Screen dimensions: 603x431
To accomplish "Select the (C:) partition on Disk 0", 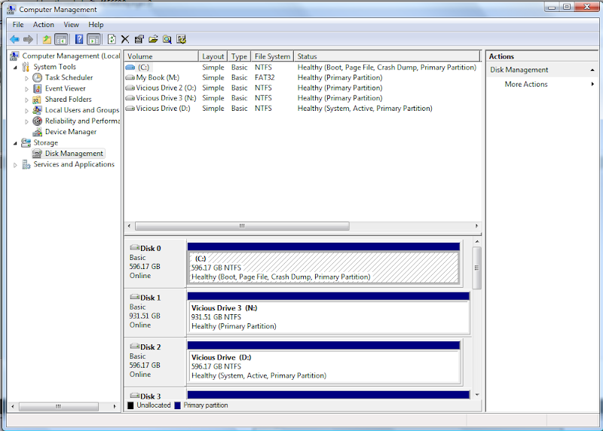I will click(324, 267).
